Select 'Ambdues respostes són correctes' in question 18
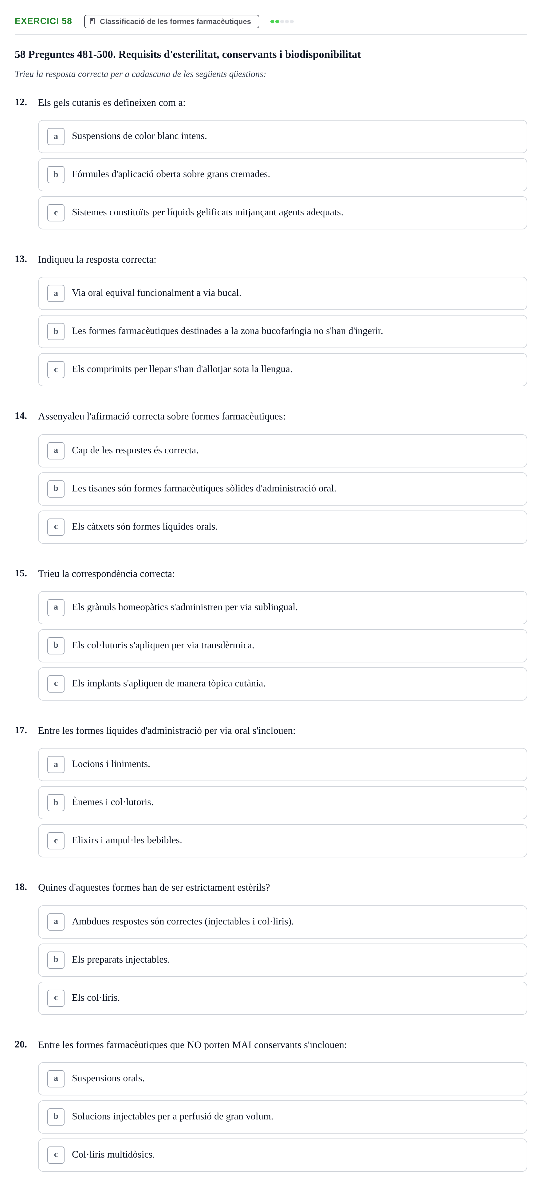Image resolution: width=542 pixels, height=1200 pixels. click(282, 922)
